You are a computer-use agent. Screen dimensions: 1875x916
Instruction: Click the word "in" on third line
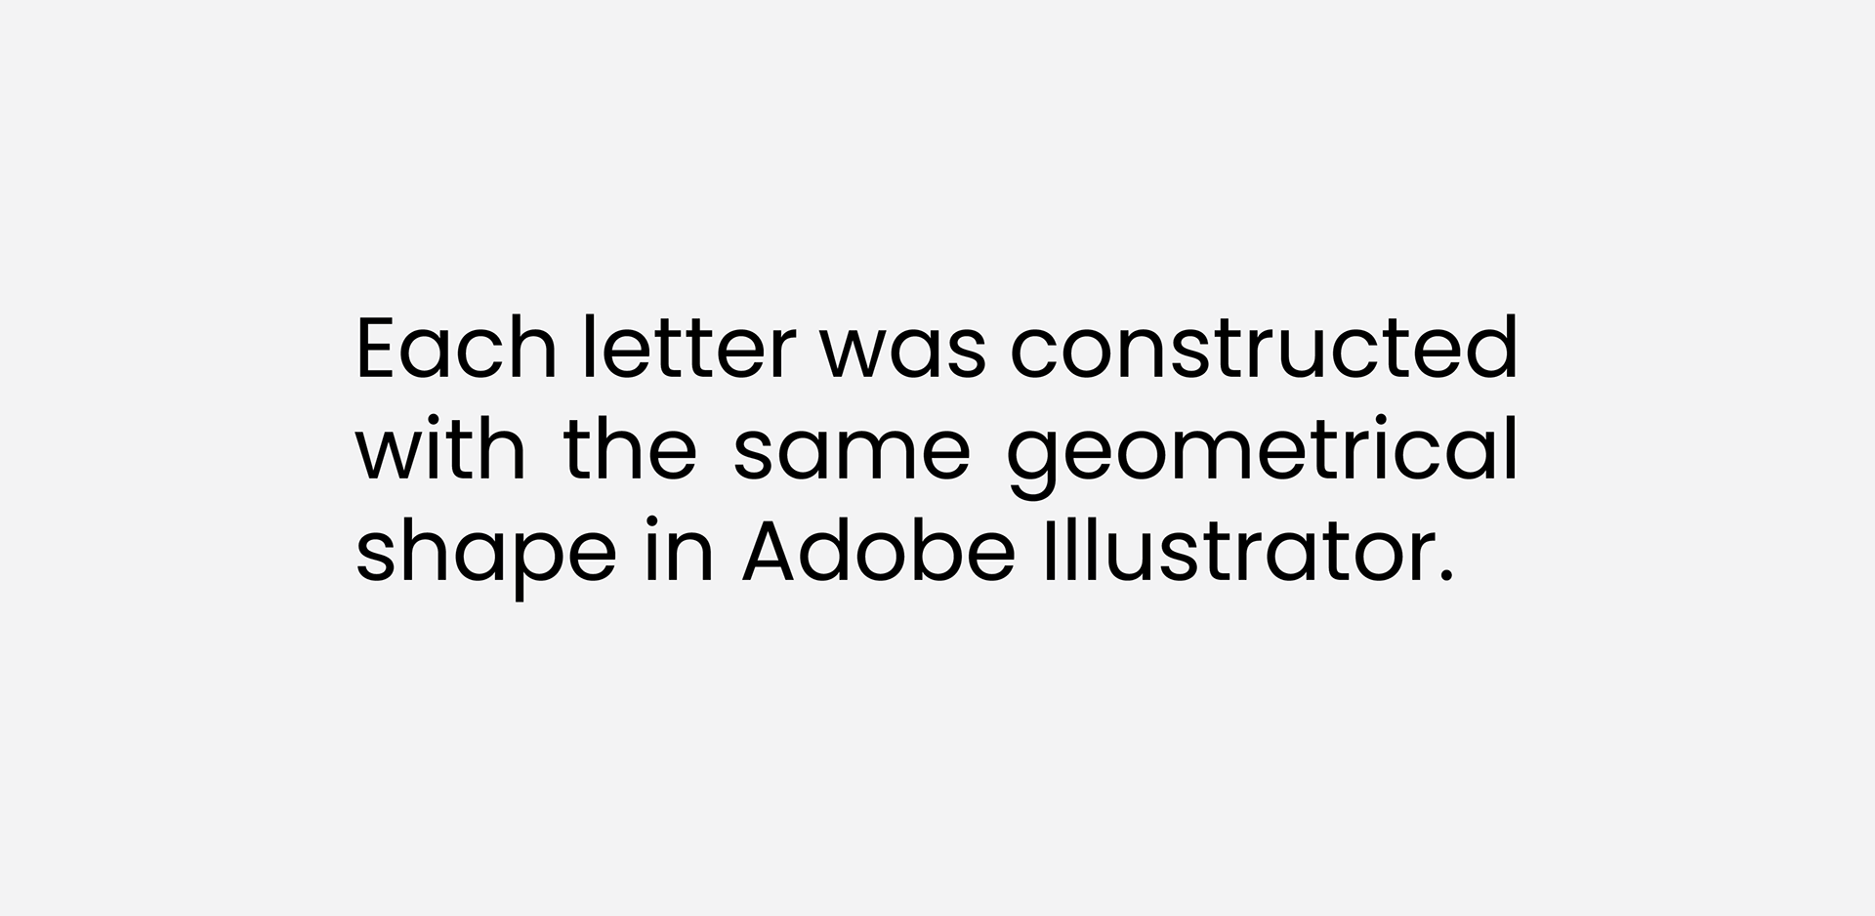tap(679, 552)
